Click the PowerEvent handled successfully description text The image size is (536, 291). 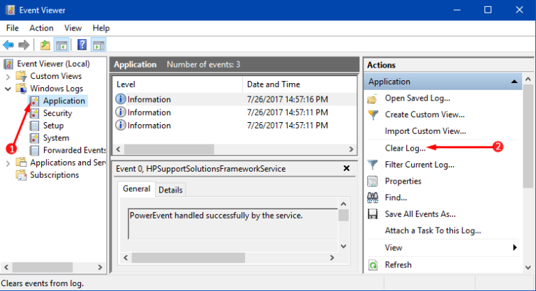tap(216, 216)
